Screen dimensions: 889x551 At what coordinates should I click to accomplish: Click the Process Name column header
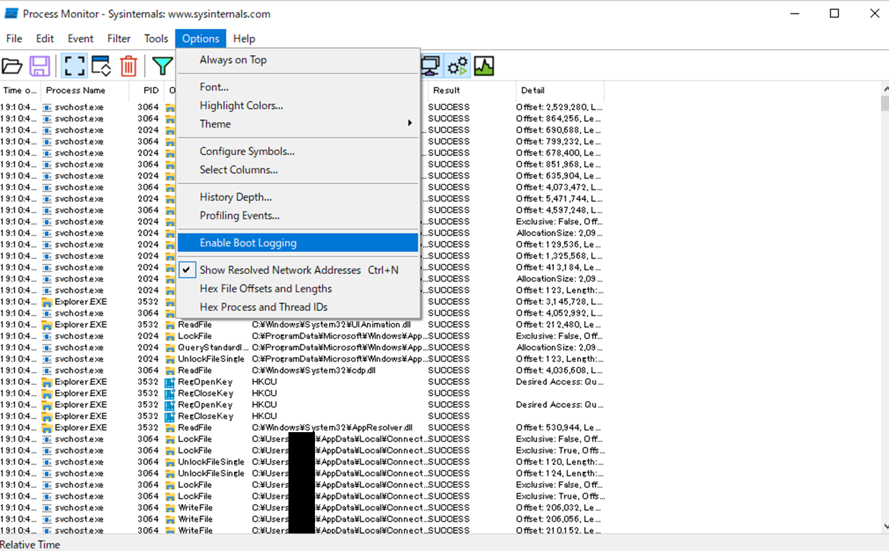tap(75, 90)
